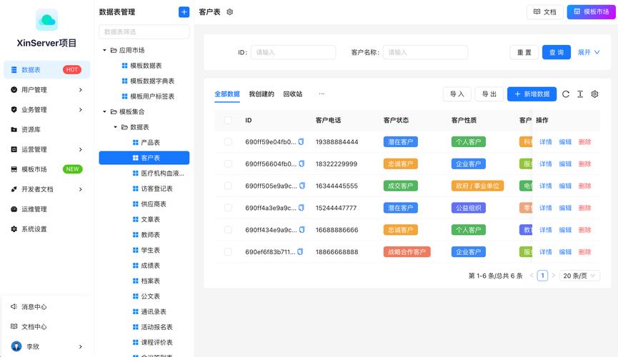Switch to the 全部数据 tab
This screenshot has height=357, width=618.
227,94
